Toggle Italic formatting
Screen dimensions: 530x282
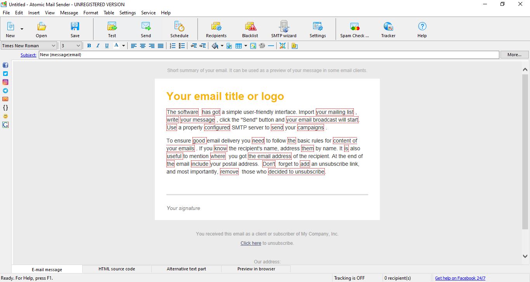(98, 46)
